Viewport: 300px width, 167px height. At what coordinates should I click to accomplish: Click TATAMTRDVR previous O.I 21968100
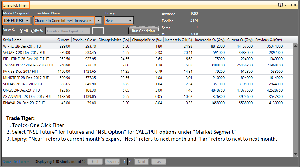pyautogui.click(x=275, y=65)
